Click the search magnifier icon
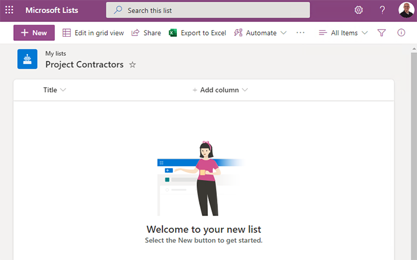 (118, 10)
